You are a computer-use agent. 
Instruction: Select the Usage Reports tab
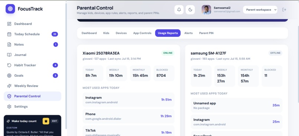[x=168, y=33]
